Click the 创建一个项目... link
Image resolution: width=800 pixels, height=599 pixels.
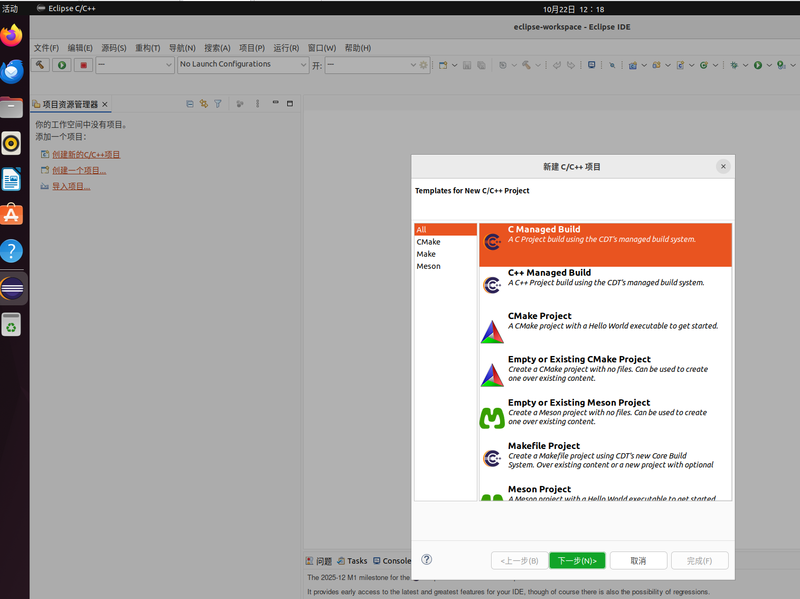[79, 171]
